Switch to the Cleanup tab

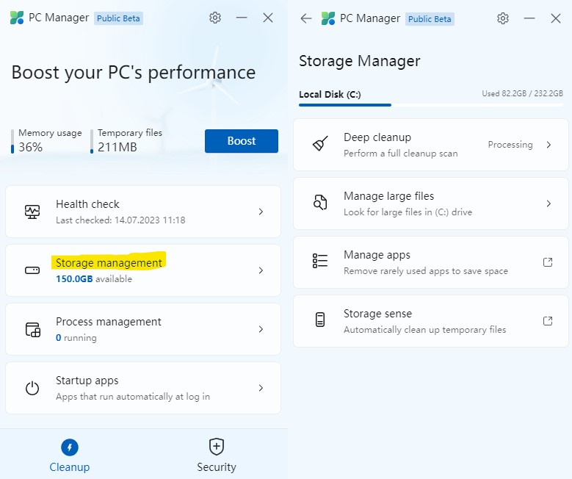(70, 455)
